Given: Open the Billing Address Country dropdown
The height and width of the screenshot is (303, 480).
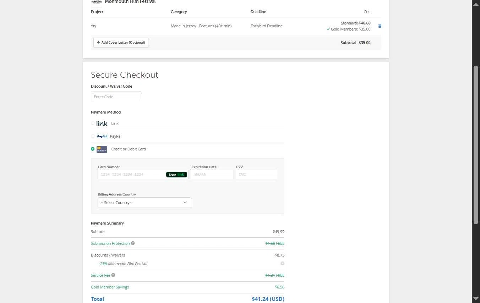Looking at the screenshot, I should coord(144,203).
